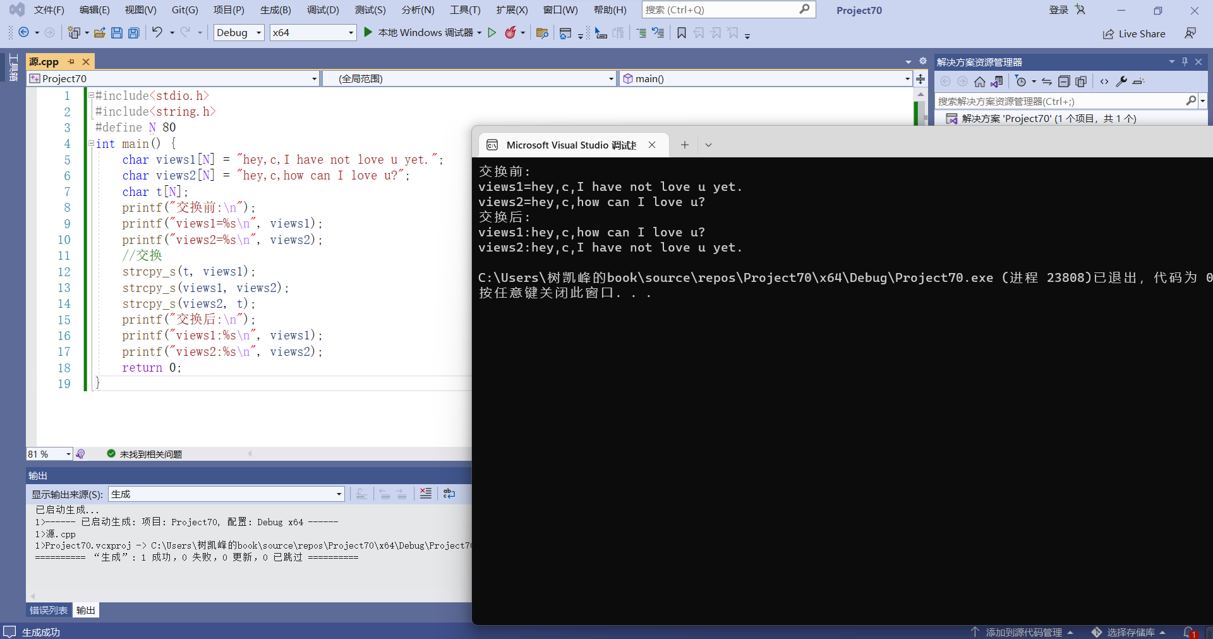The image size is (1213, 639).
Task: Open the 文件(F) menu
Action: point(49,10)
